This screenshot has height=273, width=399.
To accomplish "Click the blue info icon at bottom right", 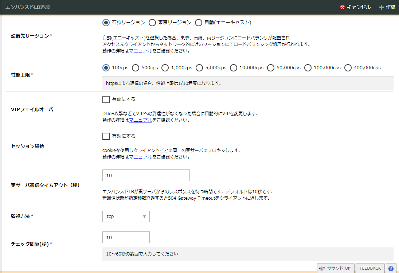I will point(391,268).
